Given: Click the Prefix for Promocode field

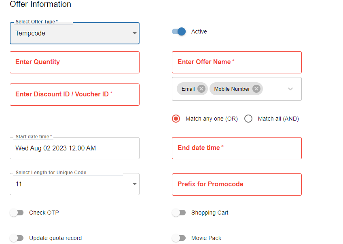Looking at the screenshot, I should click(x=237, y=184).
